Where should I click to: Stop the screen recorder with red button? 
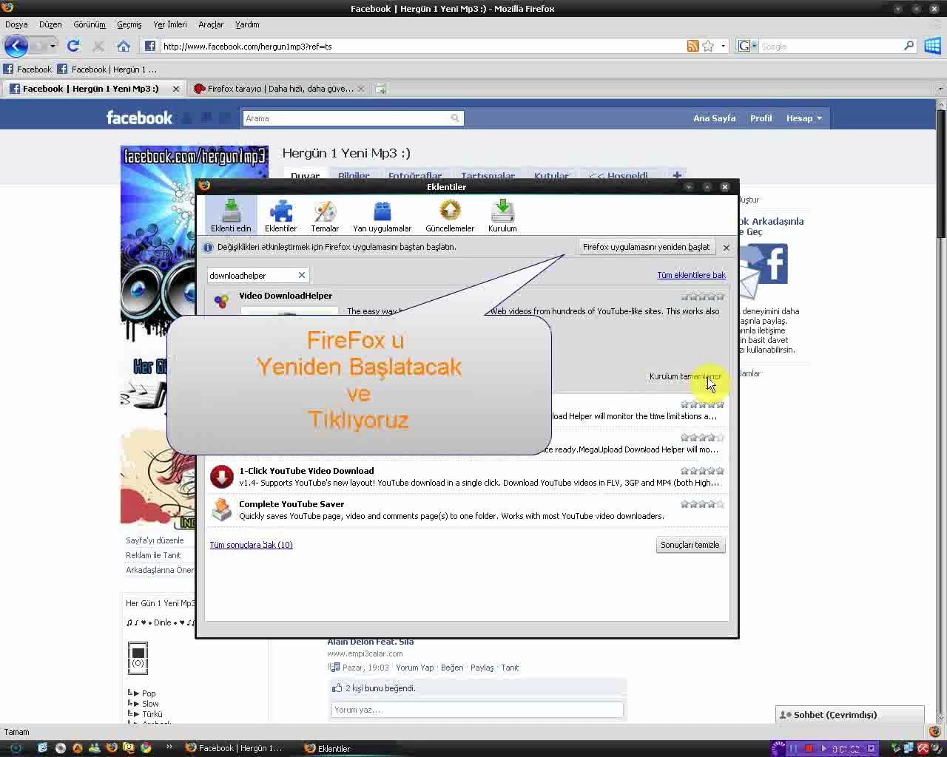(809, 748)
